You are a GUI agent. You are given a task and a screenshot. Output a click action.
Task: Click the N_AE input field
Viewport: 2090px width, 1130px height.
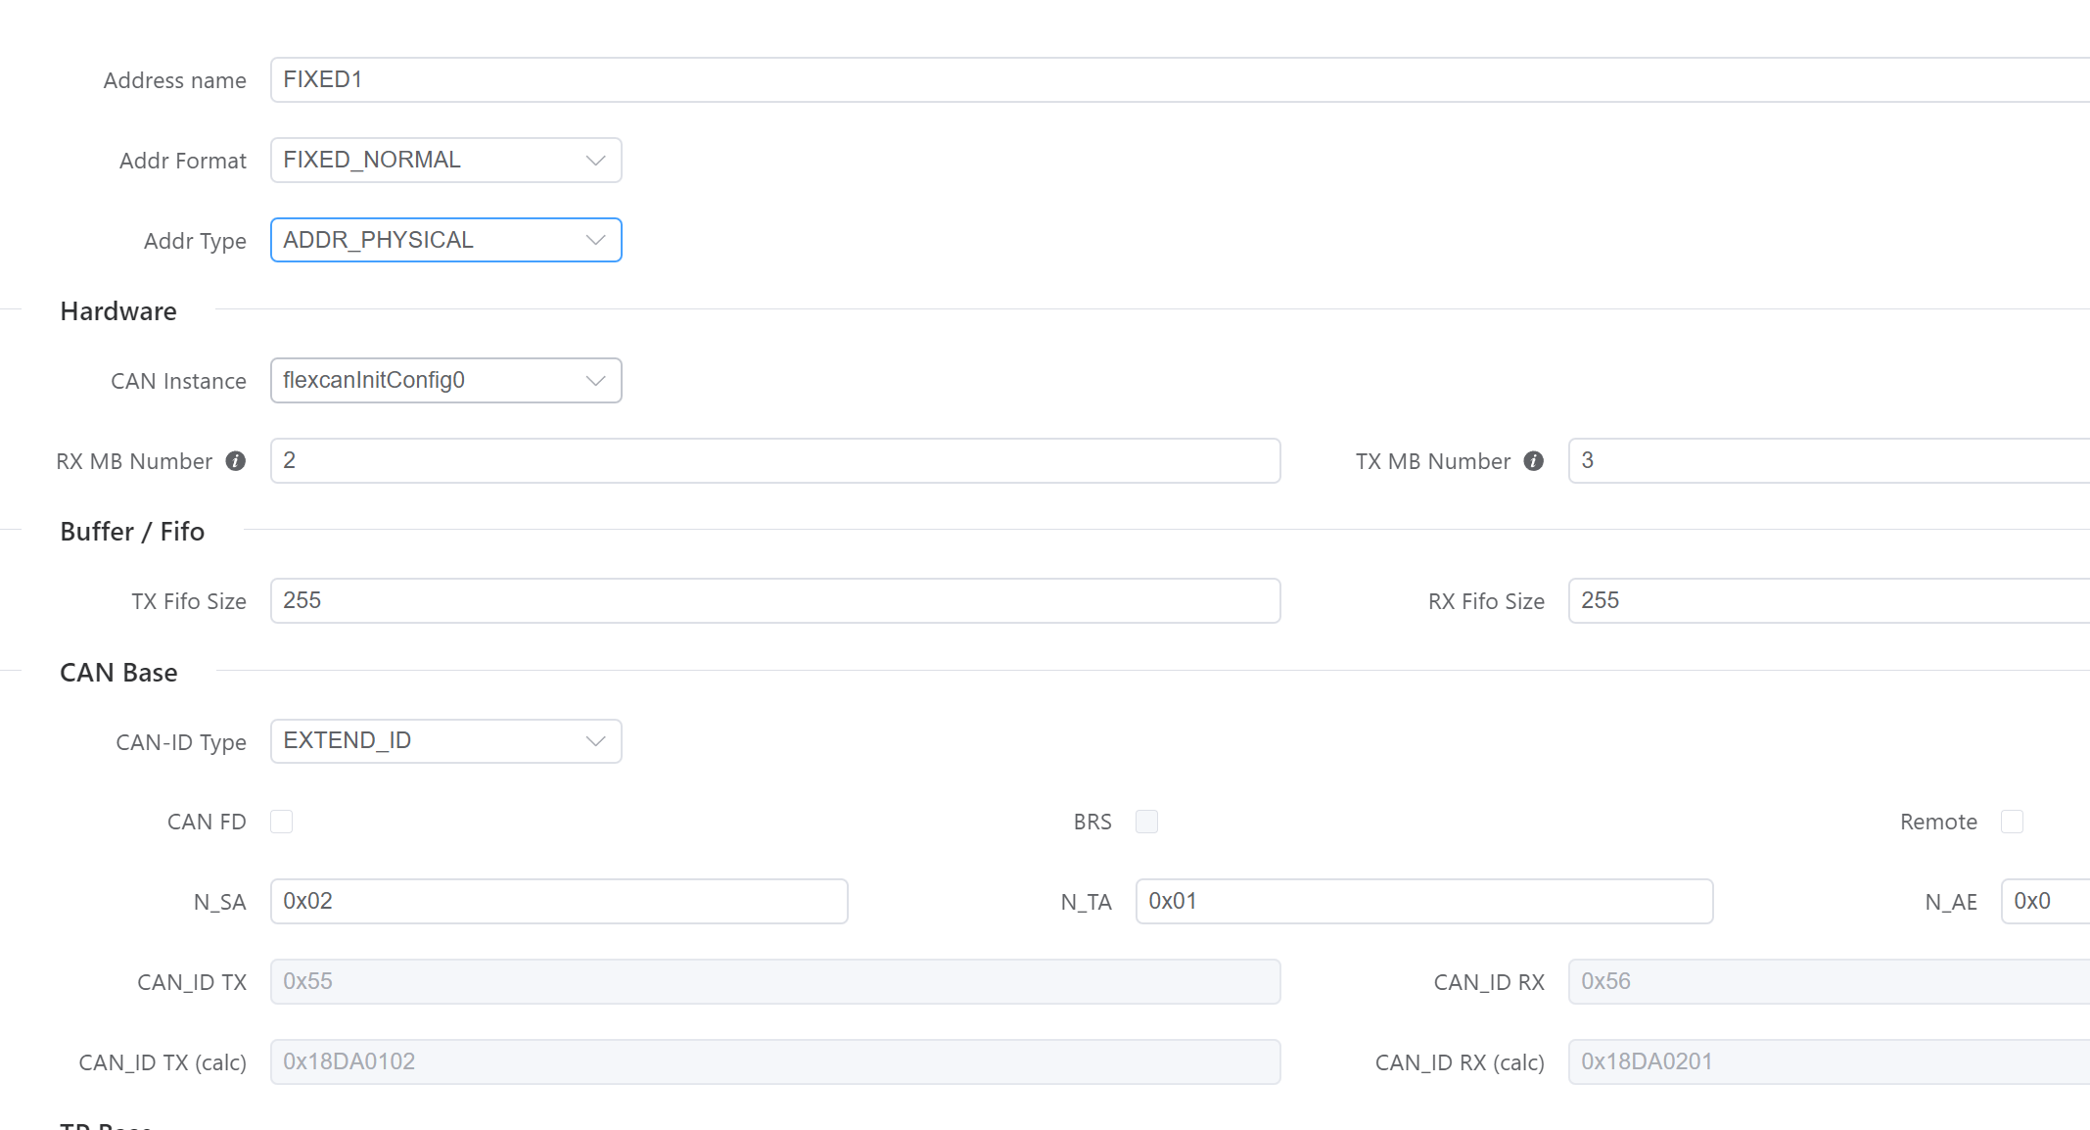tap(2045, 902)
